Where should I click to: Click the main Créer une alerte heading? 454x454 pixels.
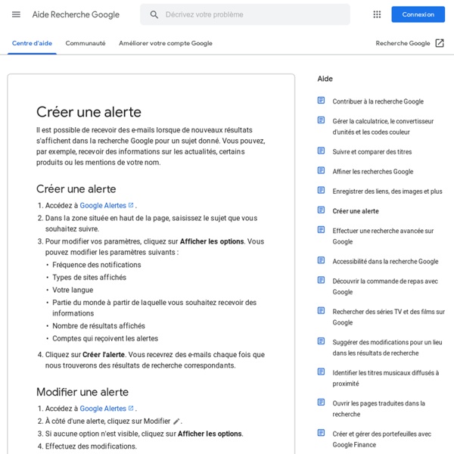[x=89, y=112]
